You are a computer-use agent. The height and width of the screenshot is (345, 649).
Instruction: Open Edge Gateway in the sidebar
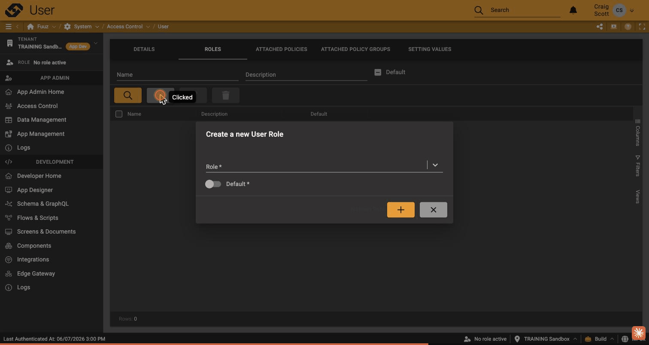pos(52,273)
